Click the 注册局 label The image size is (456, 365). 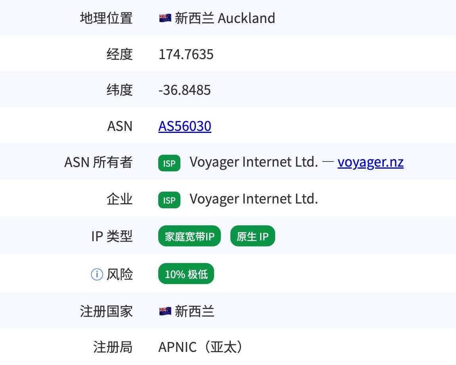[x=113, y=347]
